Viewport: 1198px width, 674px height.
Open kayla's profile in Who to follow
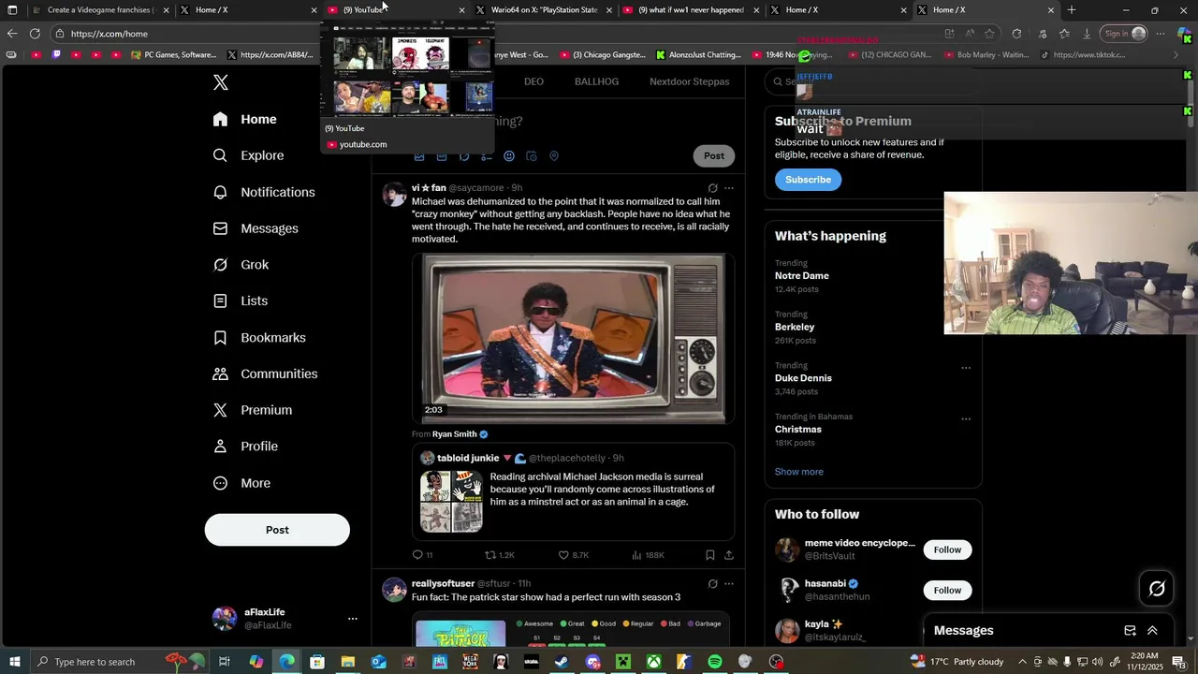click(x=824, y=624)
